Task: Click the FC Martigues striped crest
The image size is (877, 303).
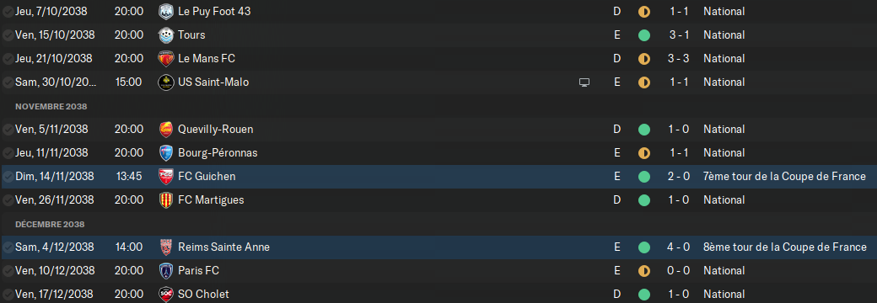Action: pos(166,199)
